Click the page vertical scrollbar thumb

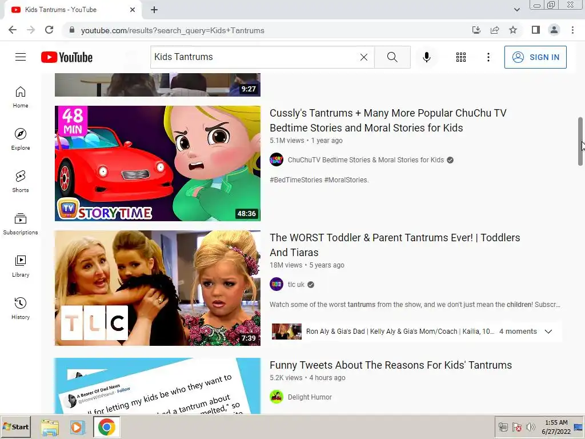[580, 142]
